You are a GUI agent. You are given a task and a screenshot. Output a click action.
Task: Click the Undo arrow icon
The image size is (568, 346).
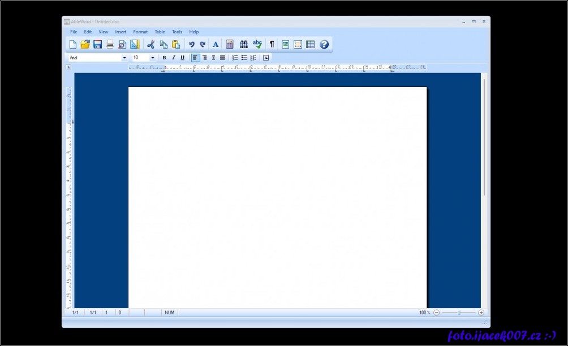click(191, 44)
